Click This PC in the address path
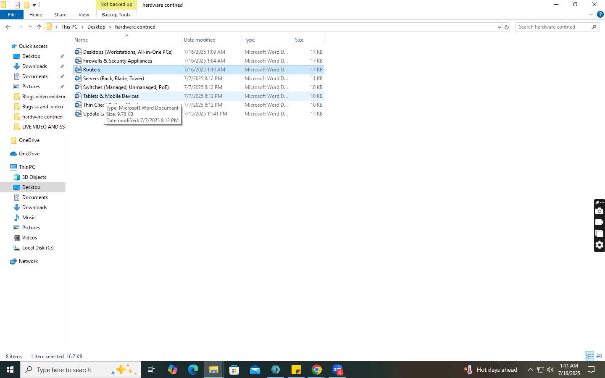Viewport: 605px width, 378px height. tap(69, 27)
